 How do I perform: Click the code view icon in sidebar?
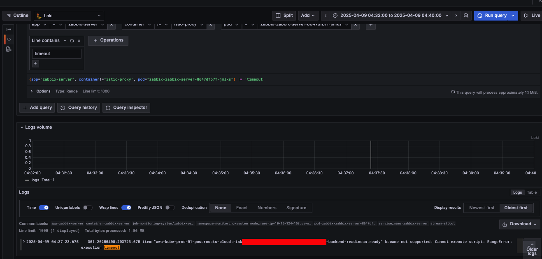[x=8, y=39]
